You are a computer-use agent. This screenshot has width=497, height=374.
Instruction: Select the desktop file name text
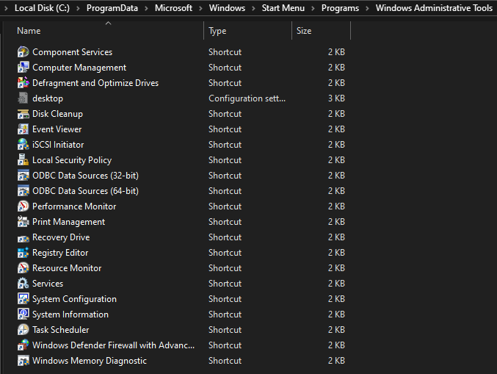coord(48,98)
